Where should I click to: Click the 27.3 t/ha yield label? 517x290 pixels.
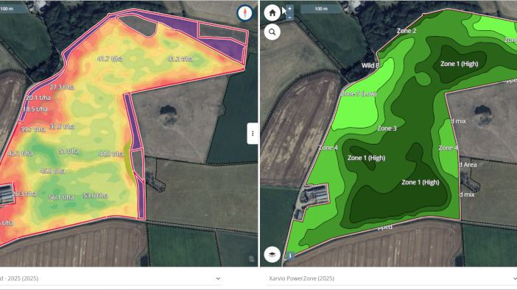[x=62, y=87]
